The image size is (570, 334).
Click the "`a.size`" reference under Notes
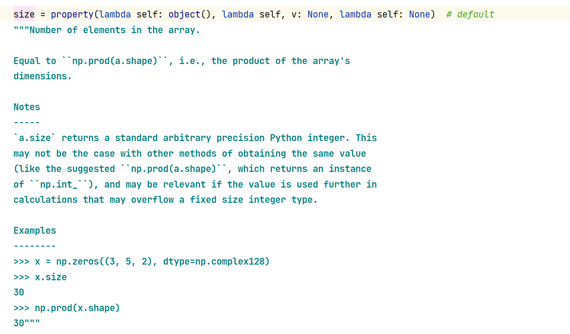pos(35,138)
